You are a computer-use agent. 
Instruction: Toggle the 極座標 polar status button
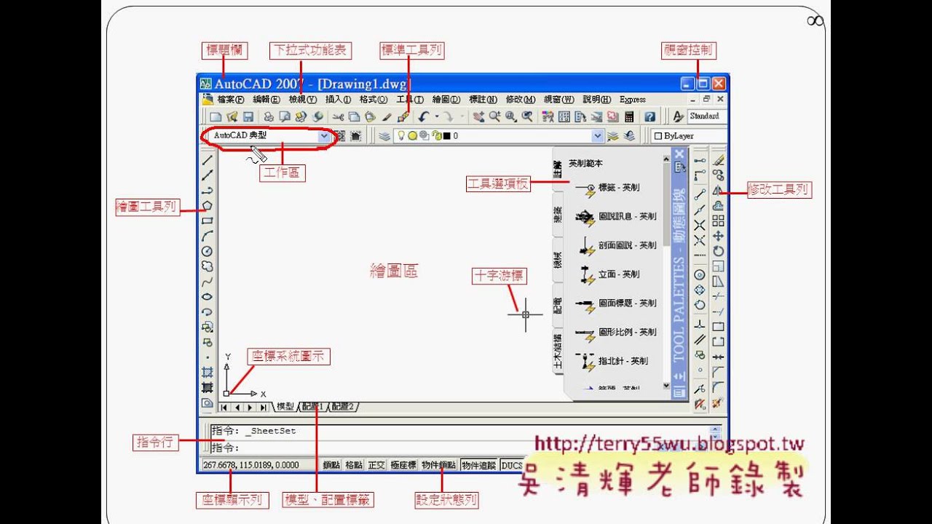click(403, 465)
